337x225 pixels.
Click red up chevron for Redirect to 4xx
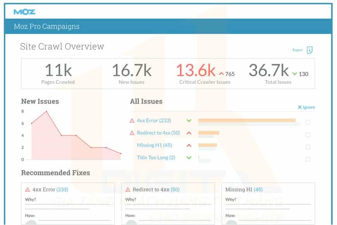[189, 133]
